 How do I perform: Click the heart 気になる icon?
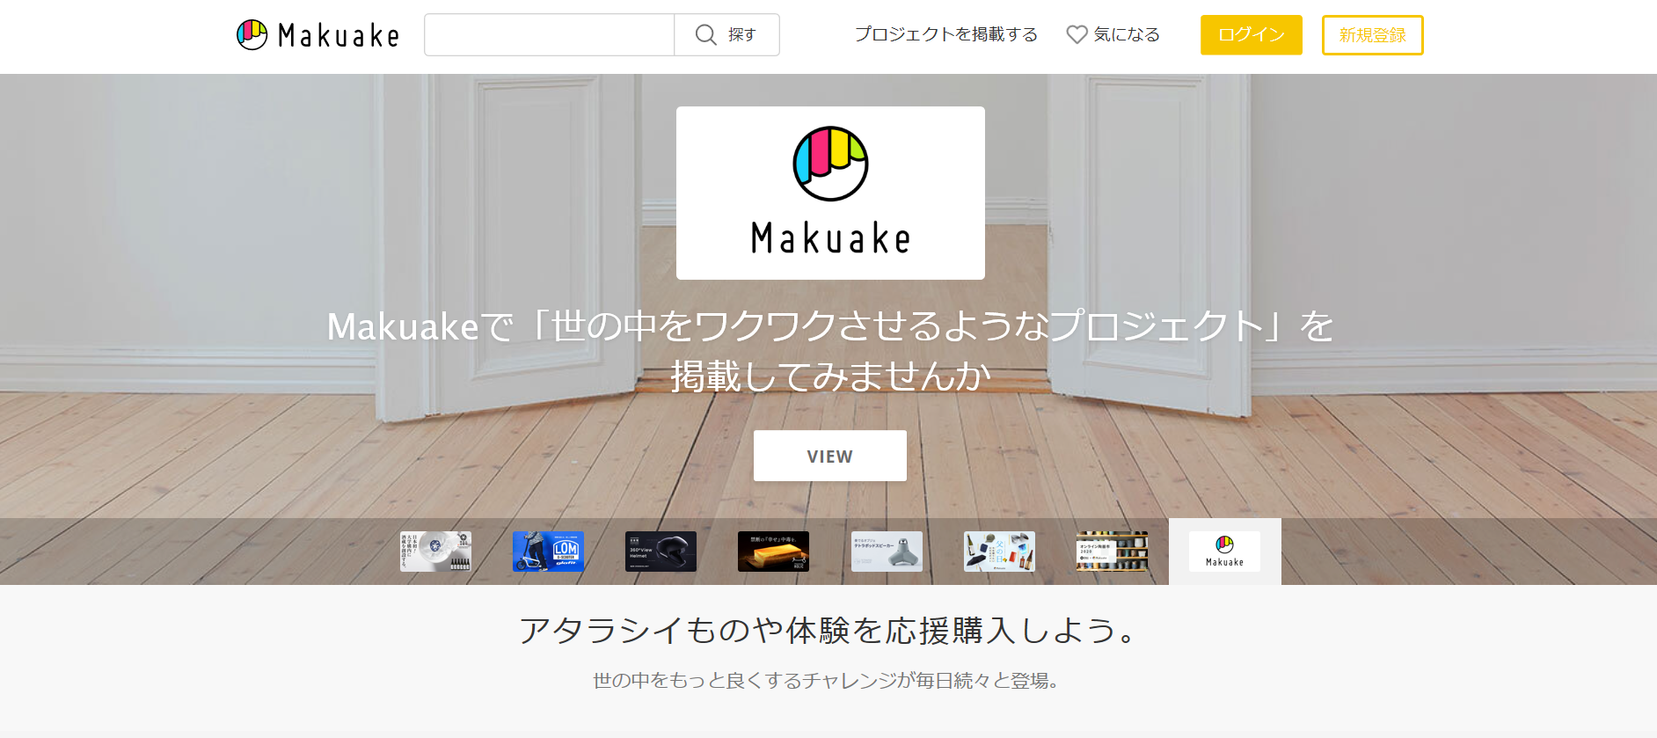click(x=1077, y=34)
